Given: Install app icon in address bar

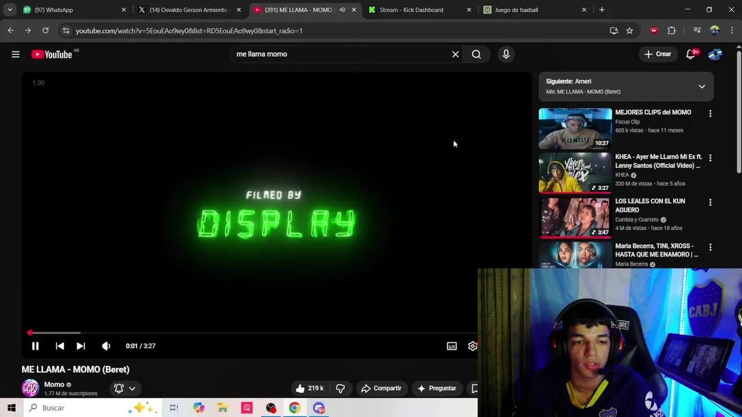Looking at the screenshot, I should [614, 31].
